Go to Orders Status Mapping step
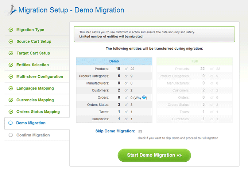Image resolution: width=248 pixels, height=173 pixels. coord(38,112)
